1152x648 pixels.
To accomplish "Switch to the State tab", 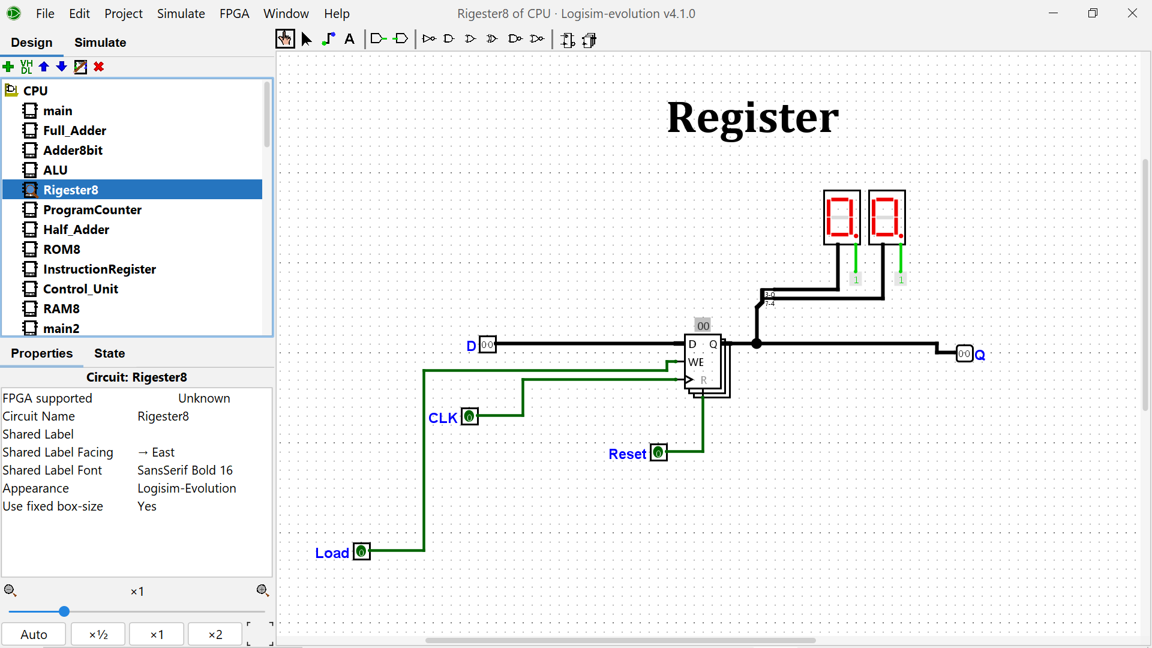I will [110, 353].
